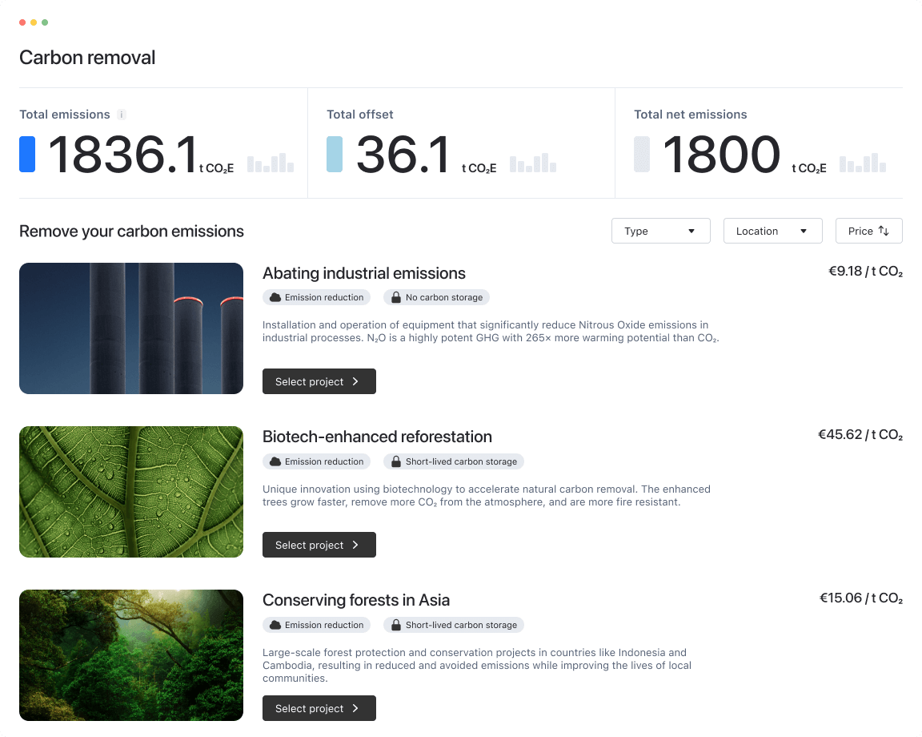Image resolution: width=922 pixels, height=737 pixels.
Task: Open the Conserving forests in Asia project title
Action: 356,600
